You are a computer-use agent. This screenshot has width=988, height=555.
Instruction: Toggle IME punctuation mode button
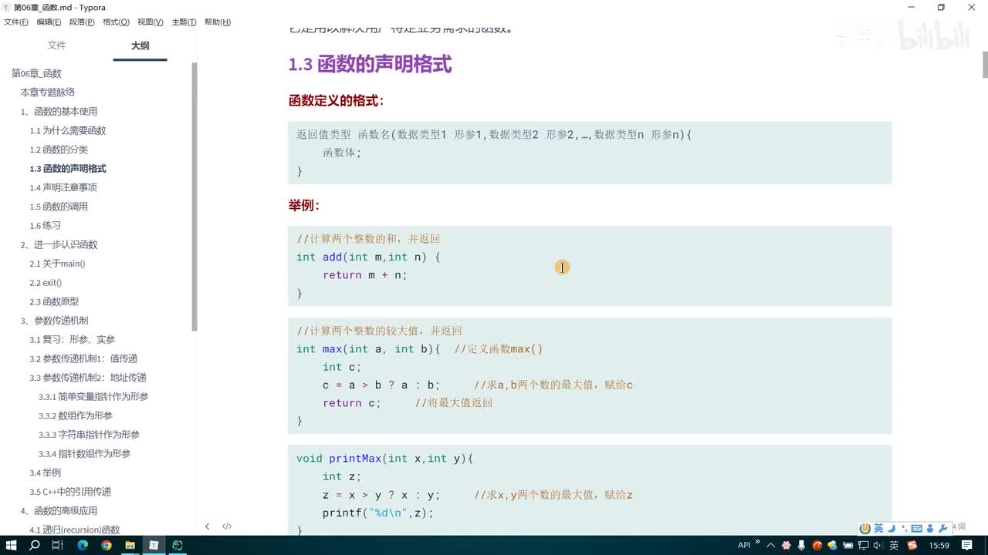(904, 529)
